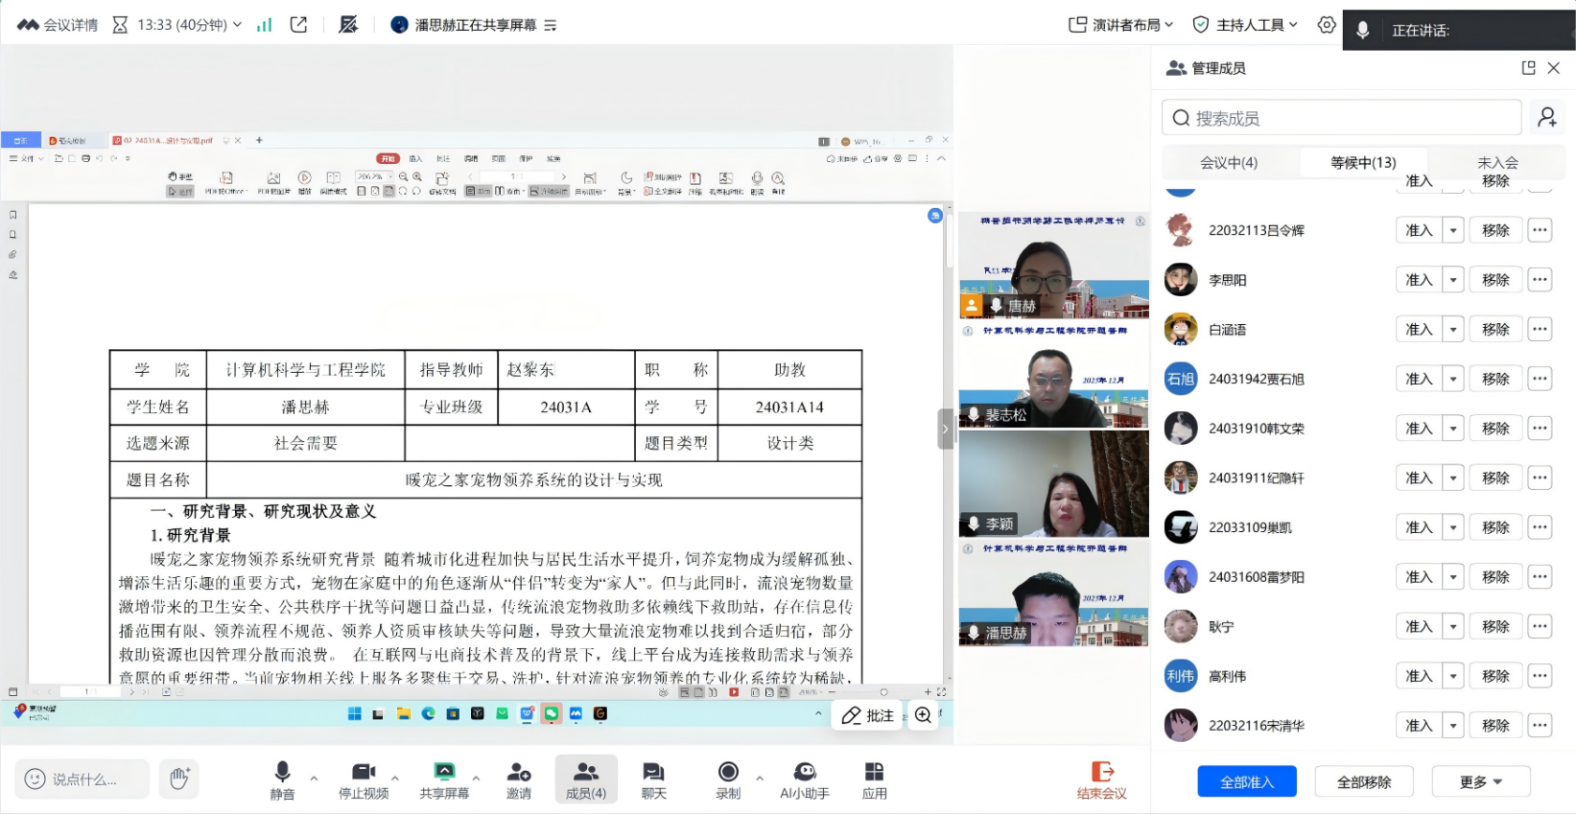The image size is (1576, 814).
Task: Click the 全部准入 button
Action: coord(1246,781)
